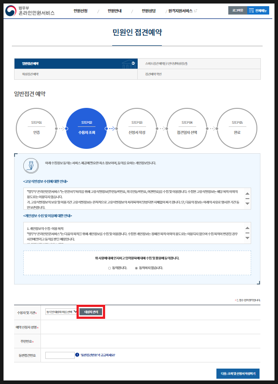Click the arrow icon on 일반접견예약 tab
278x384 pixels.
(133, 63)
